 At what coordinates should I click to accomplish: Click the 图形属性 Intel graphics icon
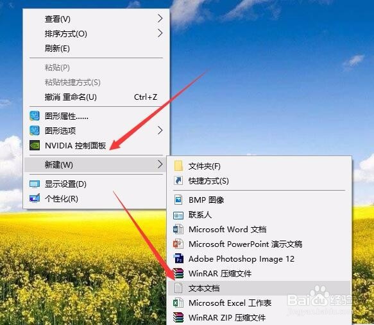coord(35,116)
